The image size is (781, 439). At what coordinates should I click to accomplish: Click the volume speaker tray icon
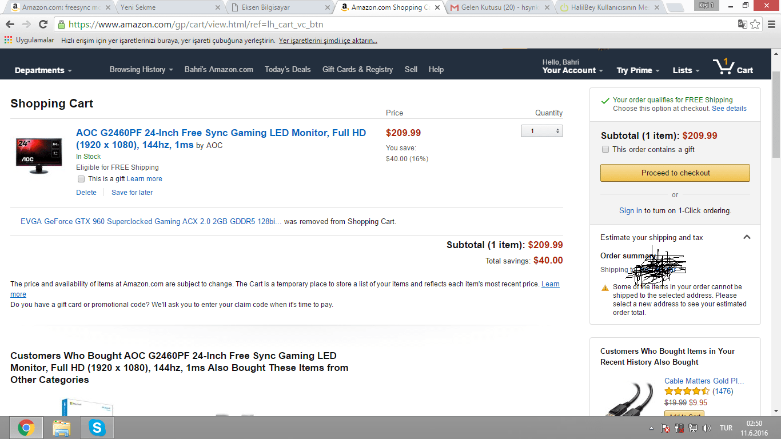707,428
